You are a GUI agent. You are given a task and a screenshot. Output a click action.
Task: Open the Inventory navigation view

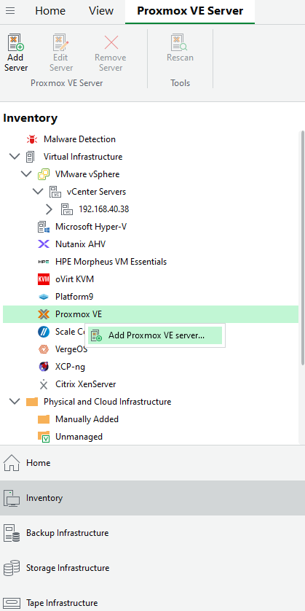tap(153, 498)
